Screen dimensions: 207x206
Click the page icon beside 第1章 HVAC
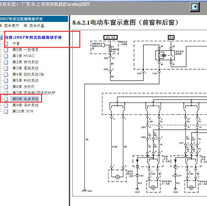[6, 56]
